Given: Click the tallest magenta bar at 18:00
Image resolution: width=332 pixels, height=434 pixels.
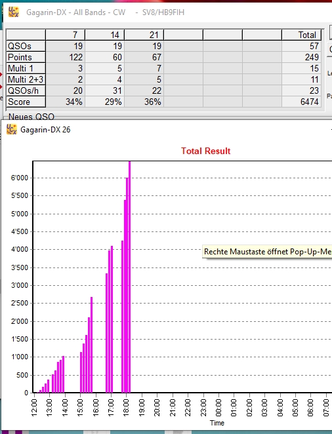Looking at the screenshot, I should (130, 277).
